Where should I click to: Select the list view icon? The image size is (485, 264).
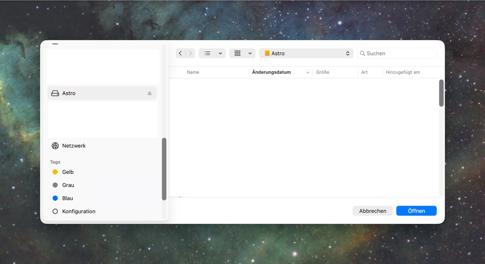coord(207,53)
